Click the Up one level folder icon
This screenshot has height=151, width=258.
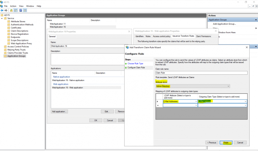(x=11, y=10)
